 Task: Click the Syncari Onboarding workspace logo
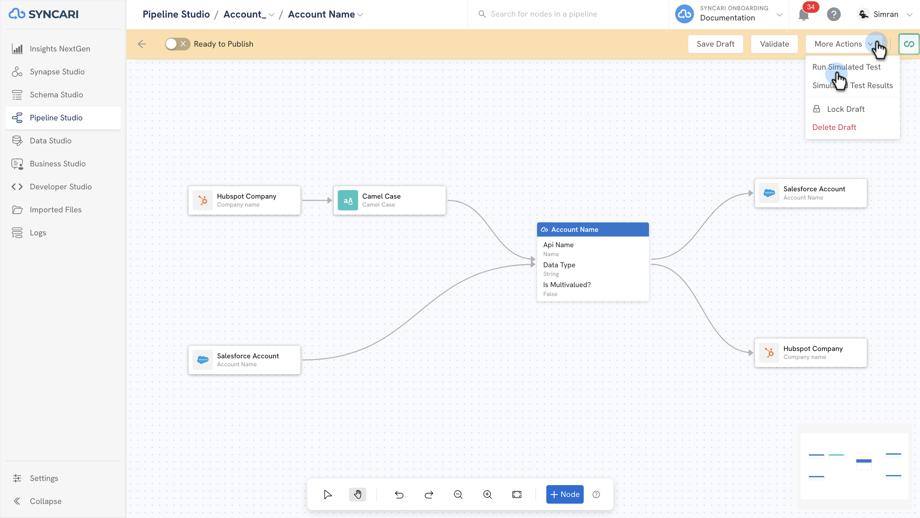tap(684, 14)
